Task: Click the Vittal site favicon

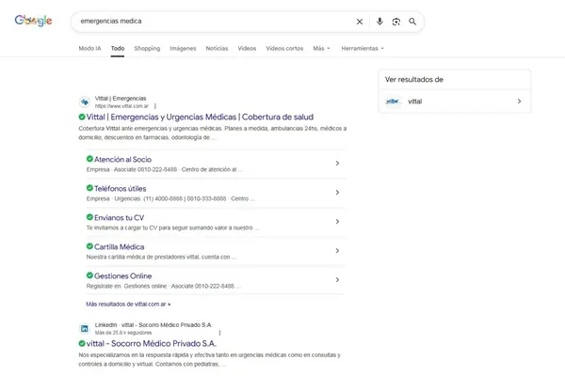Action: coord(85,102)
